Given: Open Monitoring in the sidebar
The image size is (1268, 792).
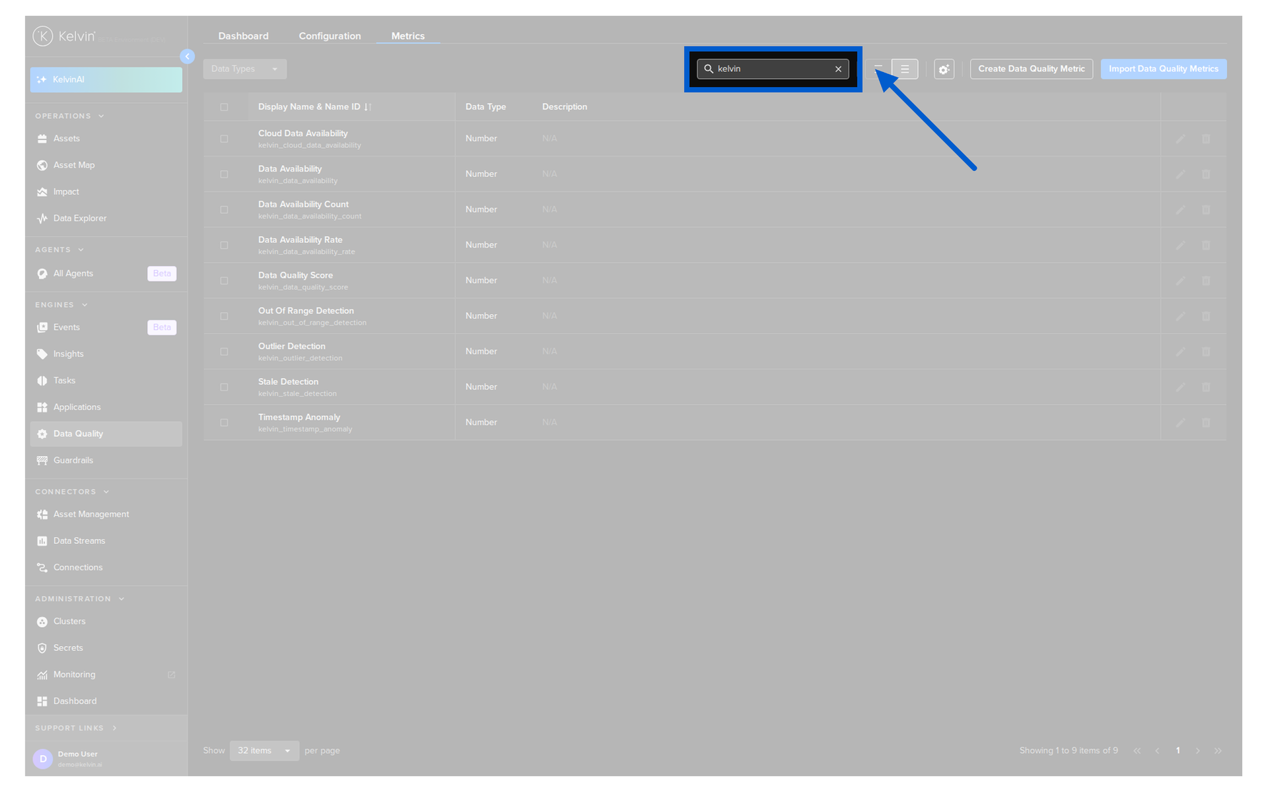Looking at the screenshot, I should tap(106, 675).
